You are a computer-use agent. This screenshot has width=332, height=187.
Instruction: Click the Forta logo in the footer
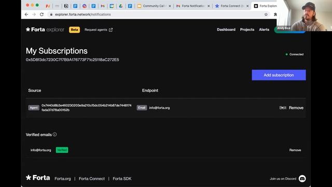[x=38, y=178]
